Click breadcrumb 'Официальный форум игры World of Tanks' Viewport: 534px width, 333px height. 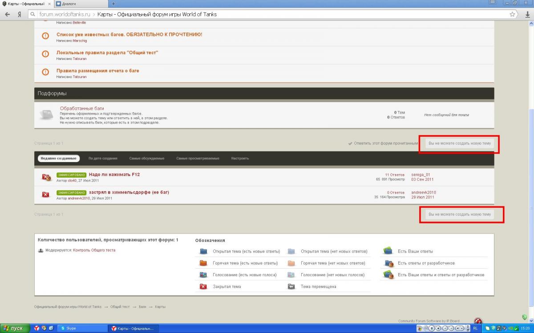(x=68, y=307)
